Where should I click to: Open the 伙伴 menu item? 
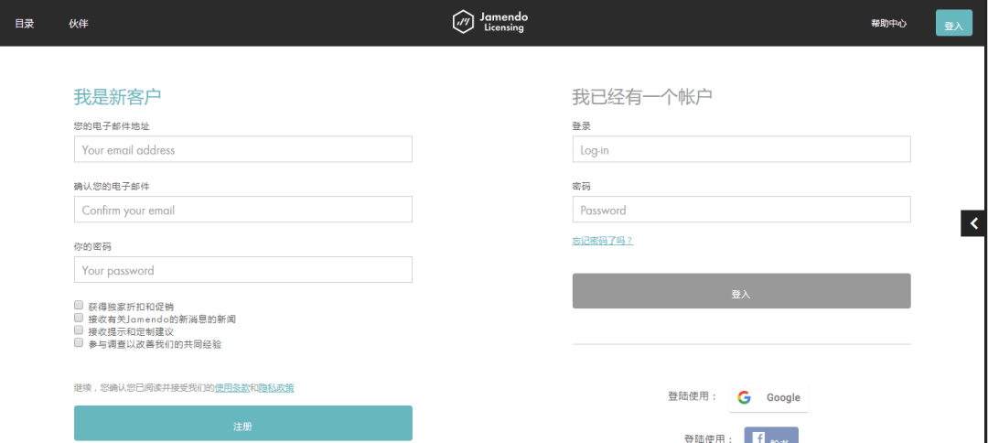(78, 24)
